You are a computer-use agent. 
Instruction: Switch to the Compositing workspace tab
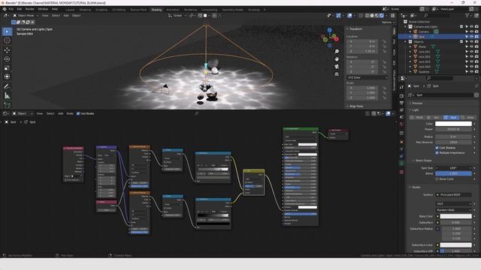(210, 10)
